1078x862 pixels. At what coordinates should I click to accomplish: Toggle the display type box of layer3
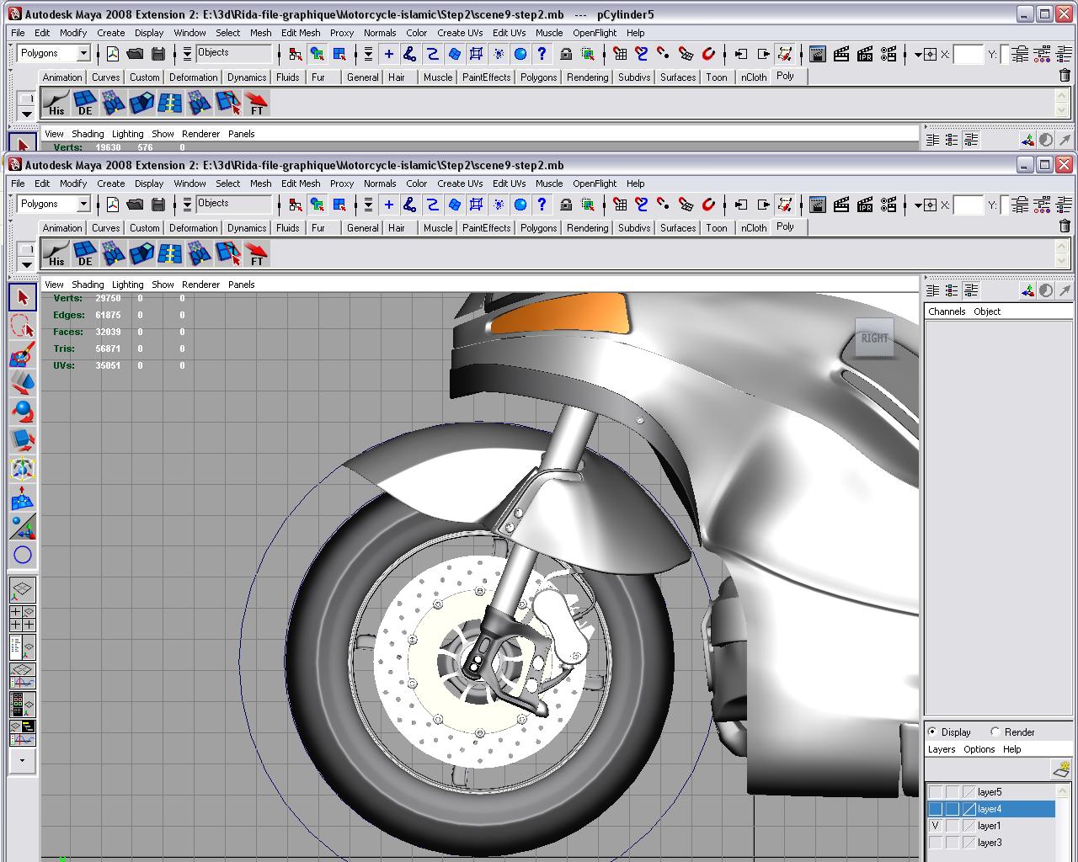952,843
